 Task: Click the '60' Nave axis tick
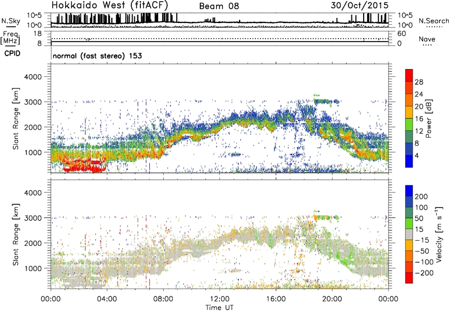pos(401,34)
